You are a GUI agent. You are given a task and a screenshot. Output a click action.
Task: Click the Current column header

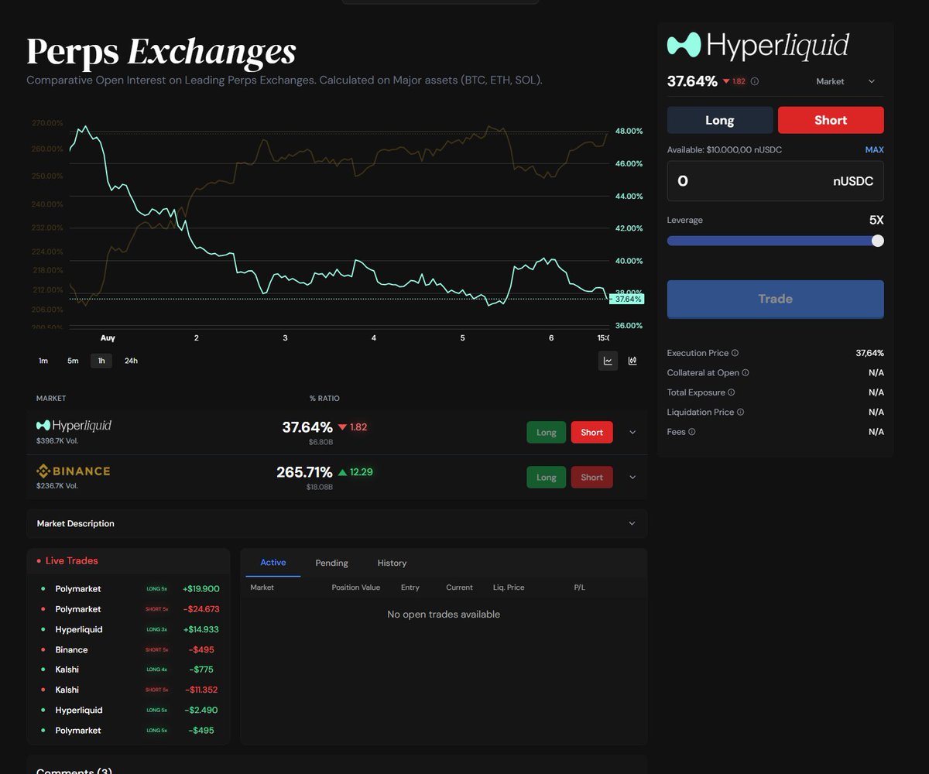[459, 587]
